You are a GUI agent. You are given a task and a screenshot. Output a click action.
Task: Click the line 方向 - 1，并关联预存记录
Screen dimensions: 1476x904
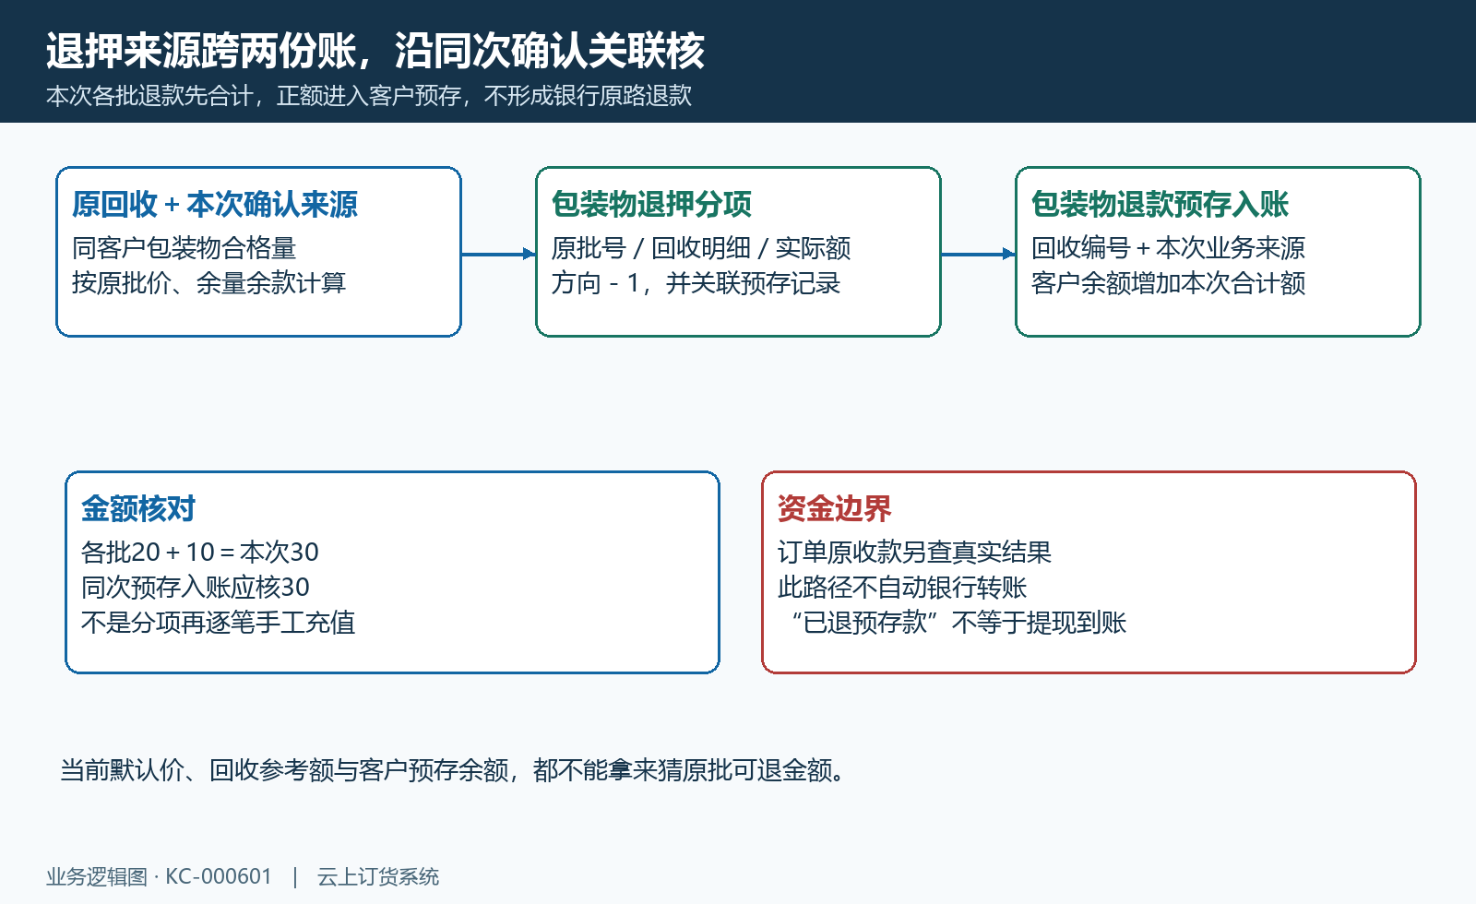click(696, 283)
